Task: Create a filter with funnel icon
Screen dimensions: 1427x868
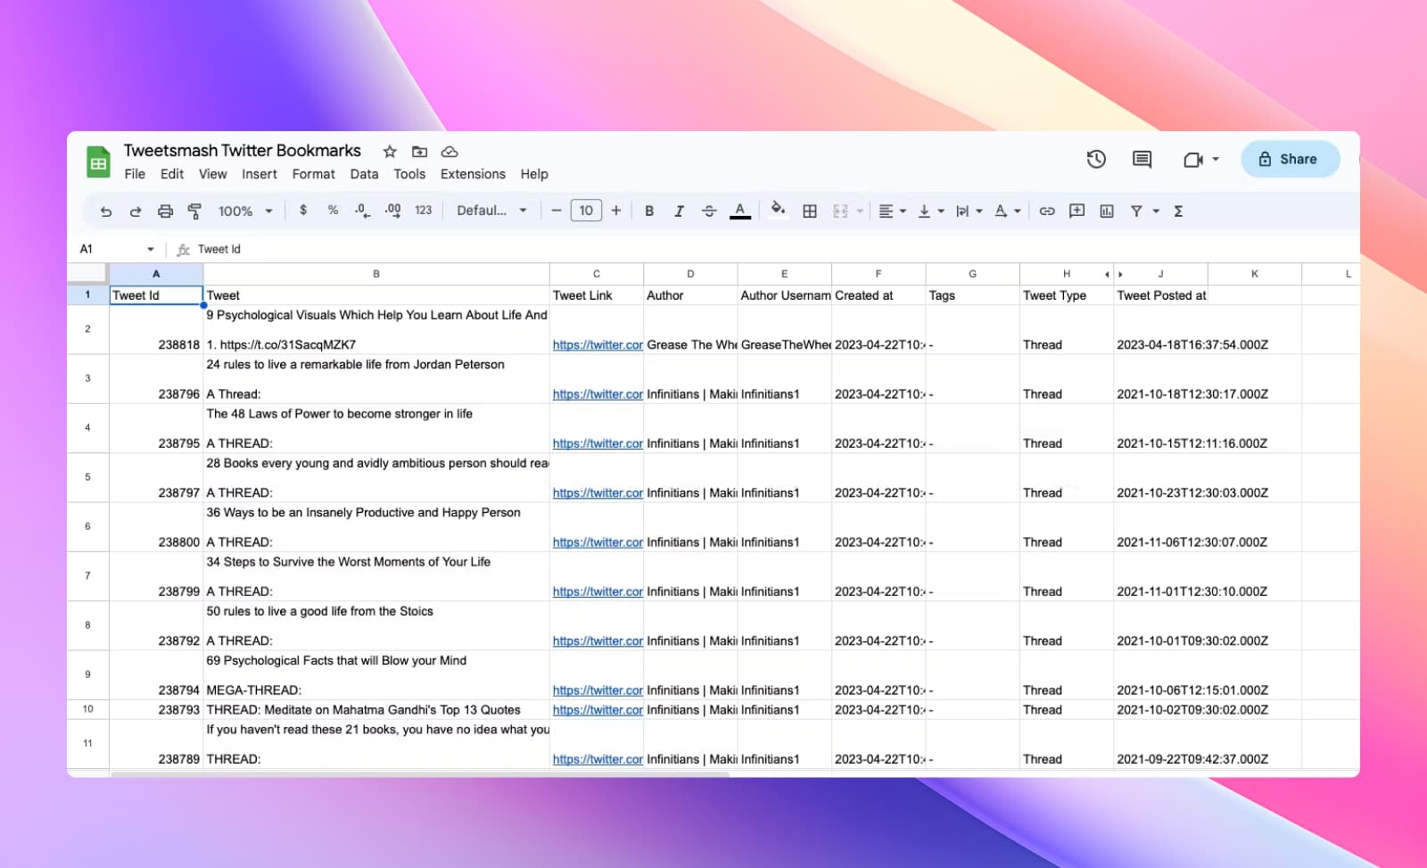Action: [1136, 211]
